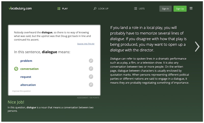Viewport: 204px width, 123px height.
Task: Open the hamburger menu icon
Action: coord(191,8)
